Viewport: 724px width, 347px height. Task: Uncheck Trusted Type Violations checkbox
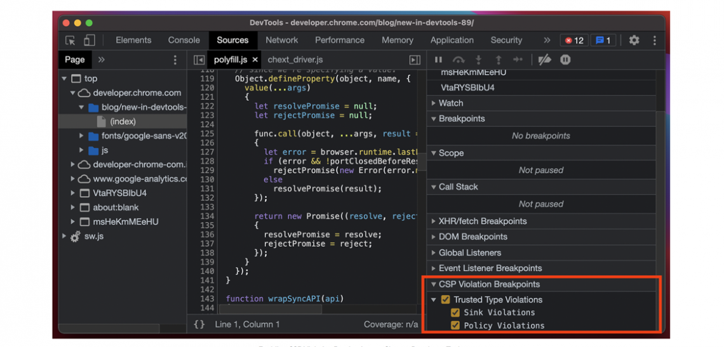[x=446, y=299]
